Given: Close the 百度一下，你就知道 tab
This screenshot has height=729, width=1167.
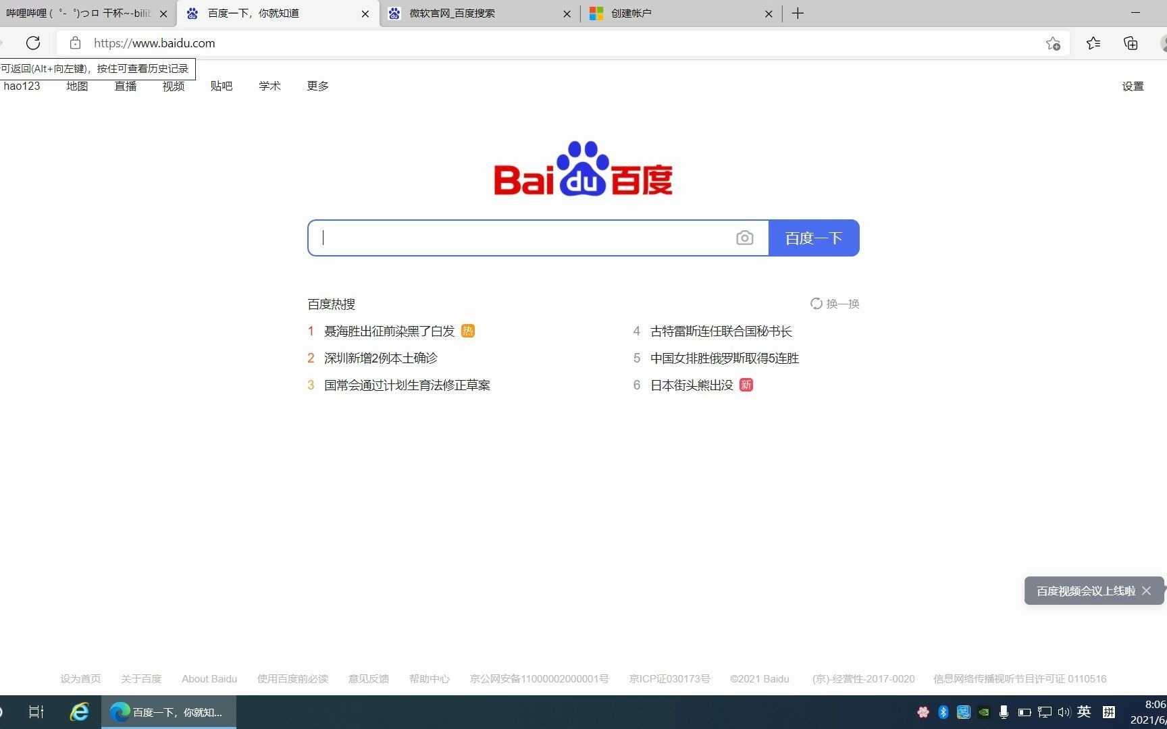Looking at the screenshot, I should point(365,13).
